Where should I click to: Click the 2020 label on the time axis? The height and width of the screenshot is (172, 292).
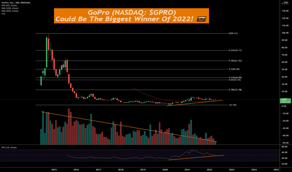pos(165,169)
